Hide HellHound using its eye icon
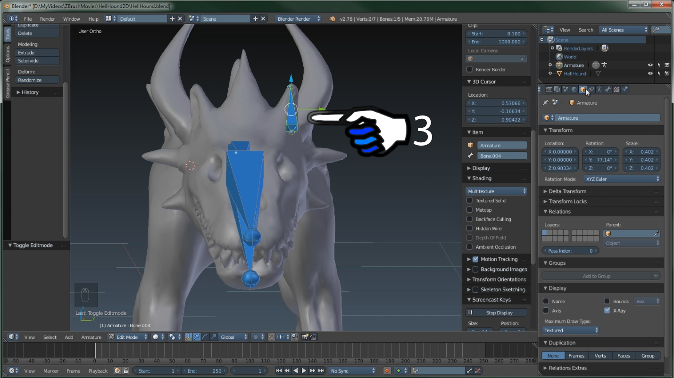674x378 pixels. click(650, 74)
